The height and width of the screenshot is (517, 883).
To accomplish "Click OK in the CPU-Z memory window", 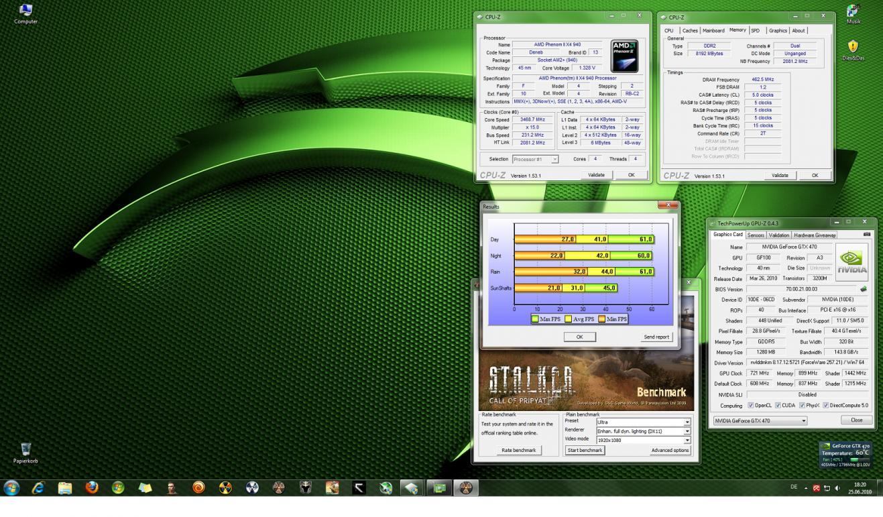I will pyautogui.click(x=815, y=175).
